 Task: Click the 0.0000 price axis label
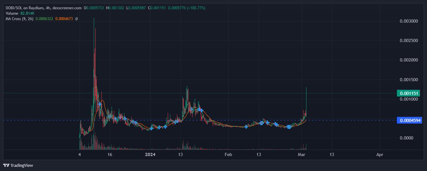click(406, 138)
